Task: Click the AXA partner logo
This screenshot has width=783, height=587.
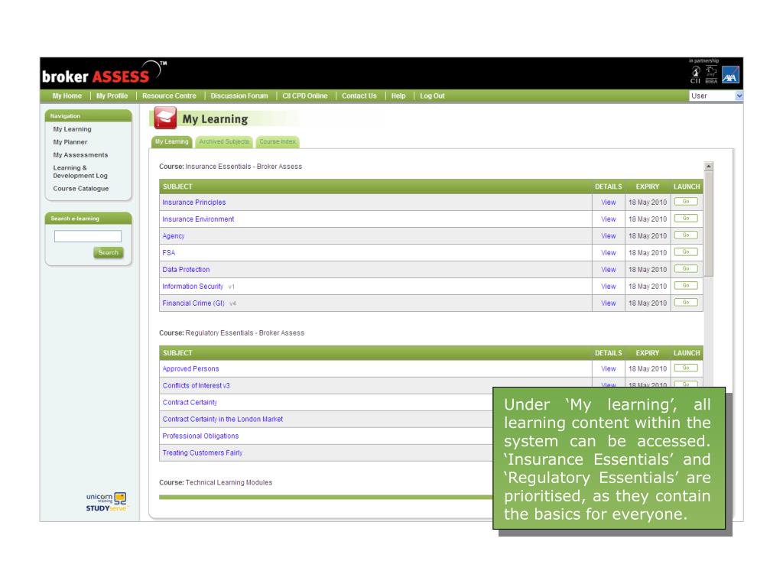Action: (730, 75)
